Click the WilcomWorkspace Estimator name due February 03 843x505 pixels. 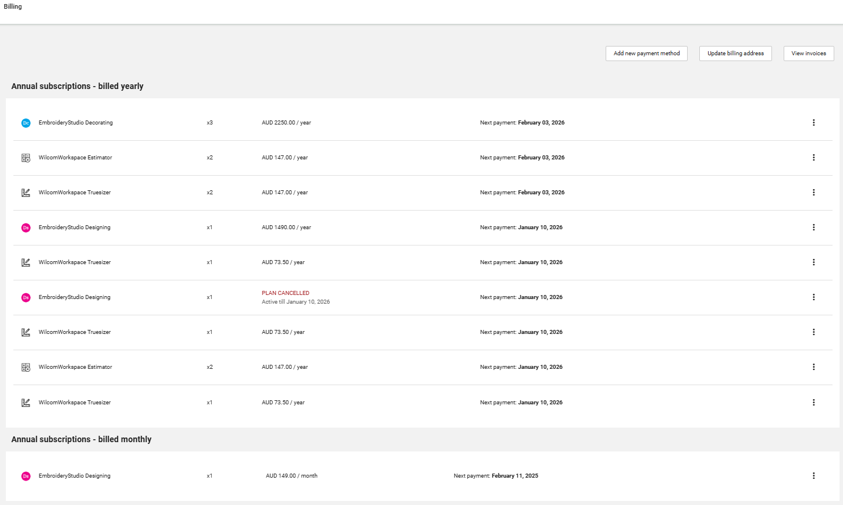click(x=75, y=158)
